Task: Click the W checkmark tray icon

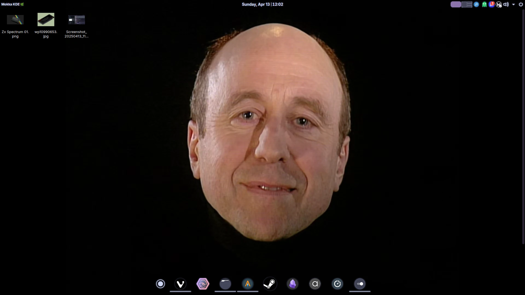Action: coord(499,4)
